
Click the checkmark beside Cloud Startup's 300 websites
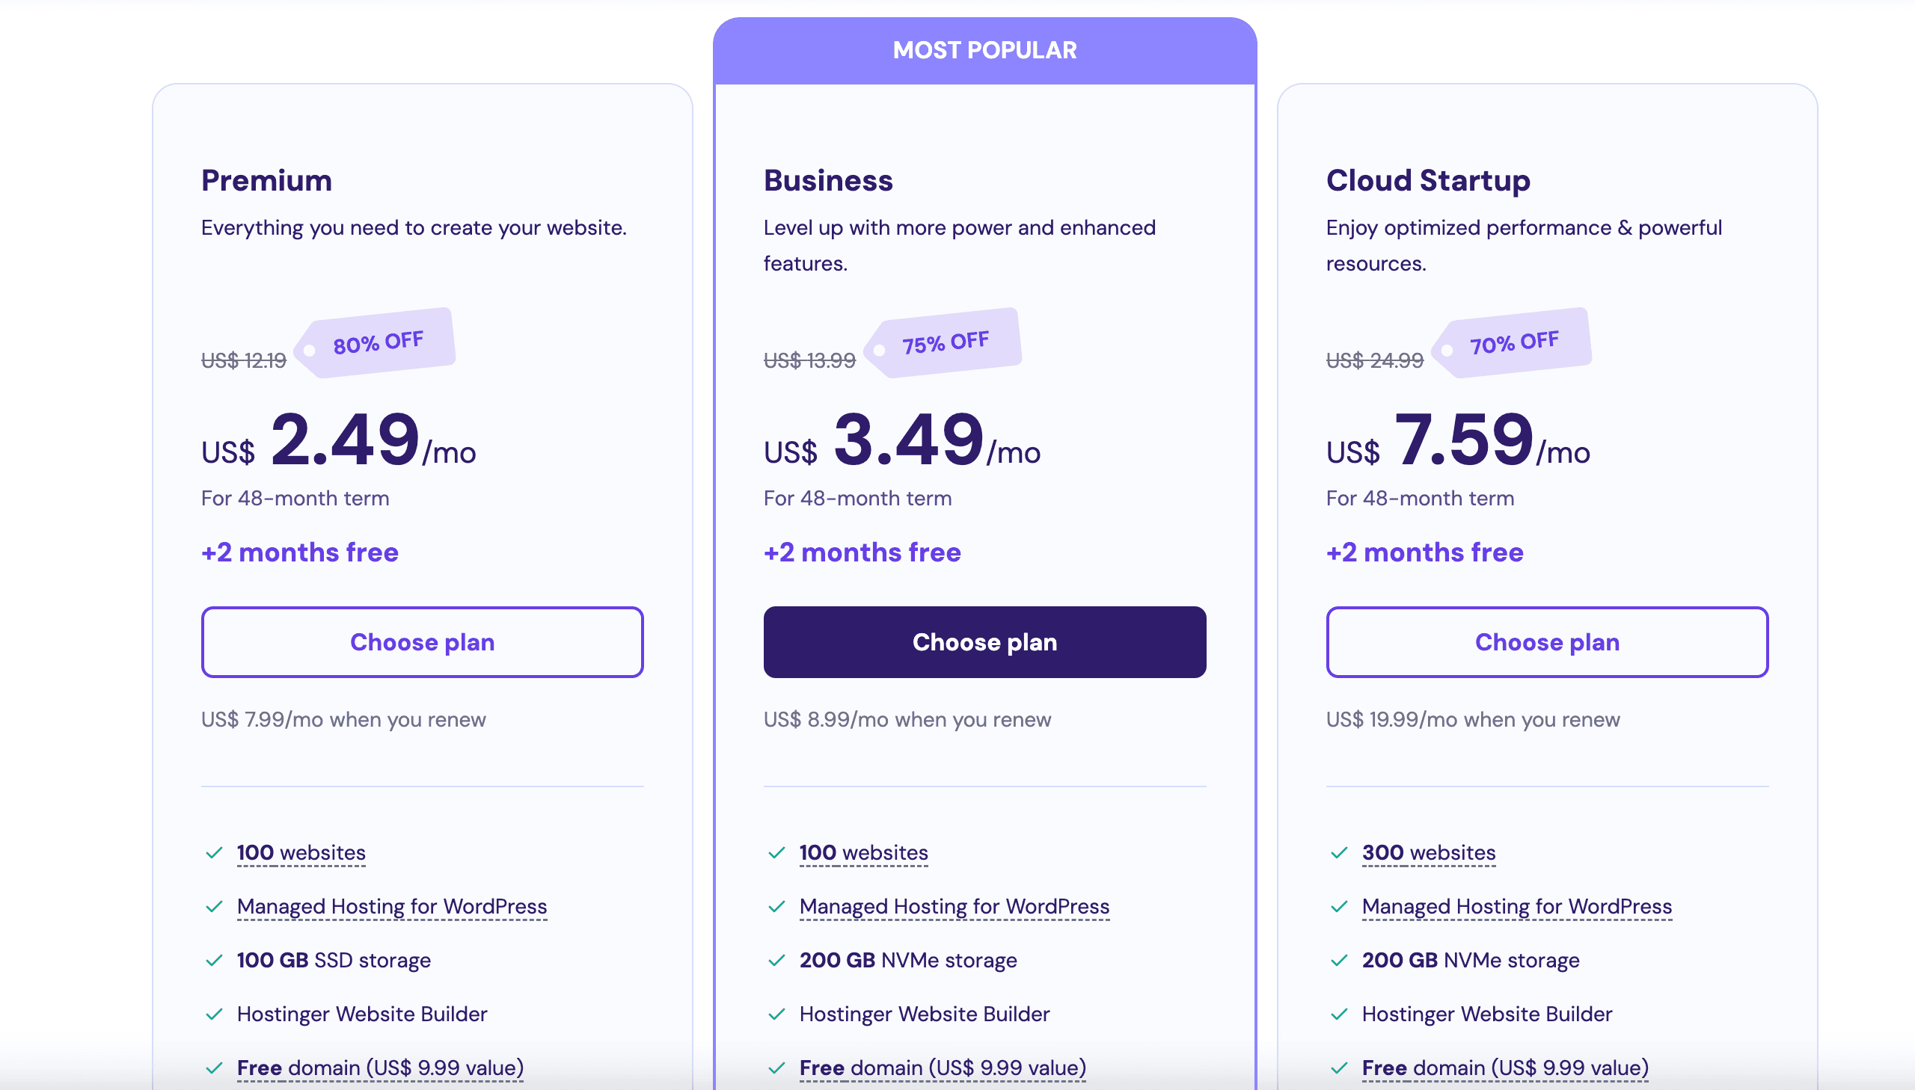1339,853
